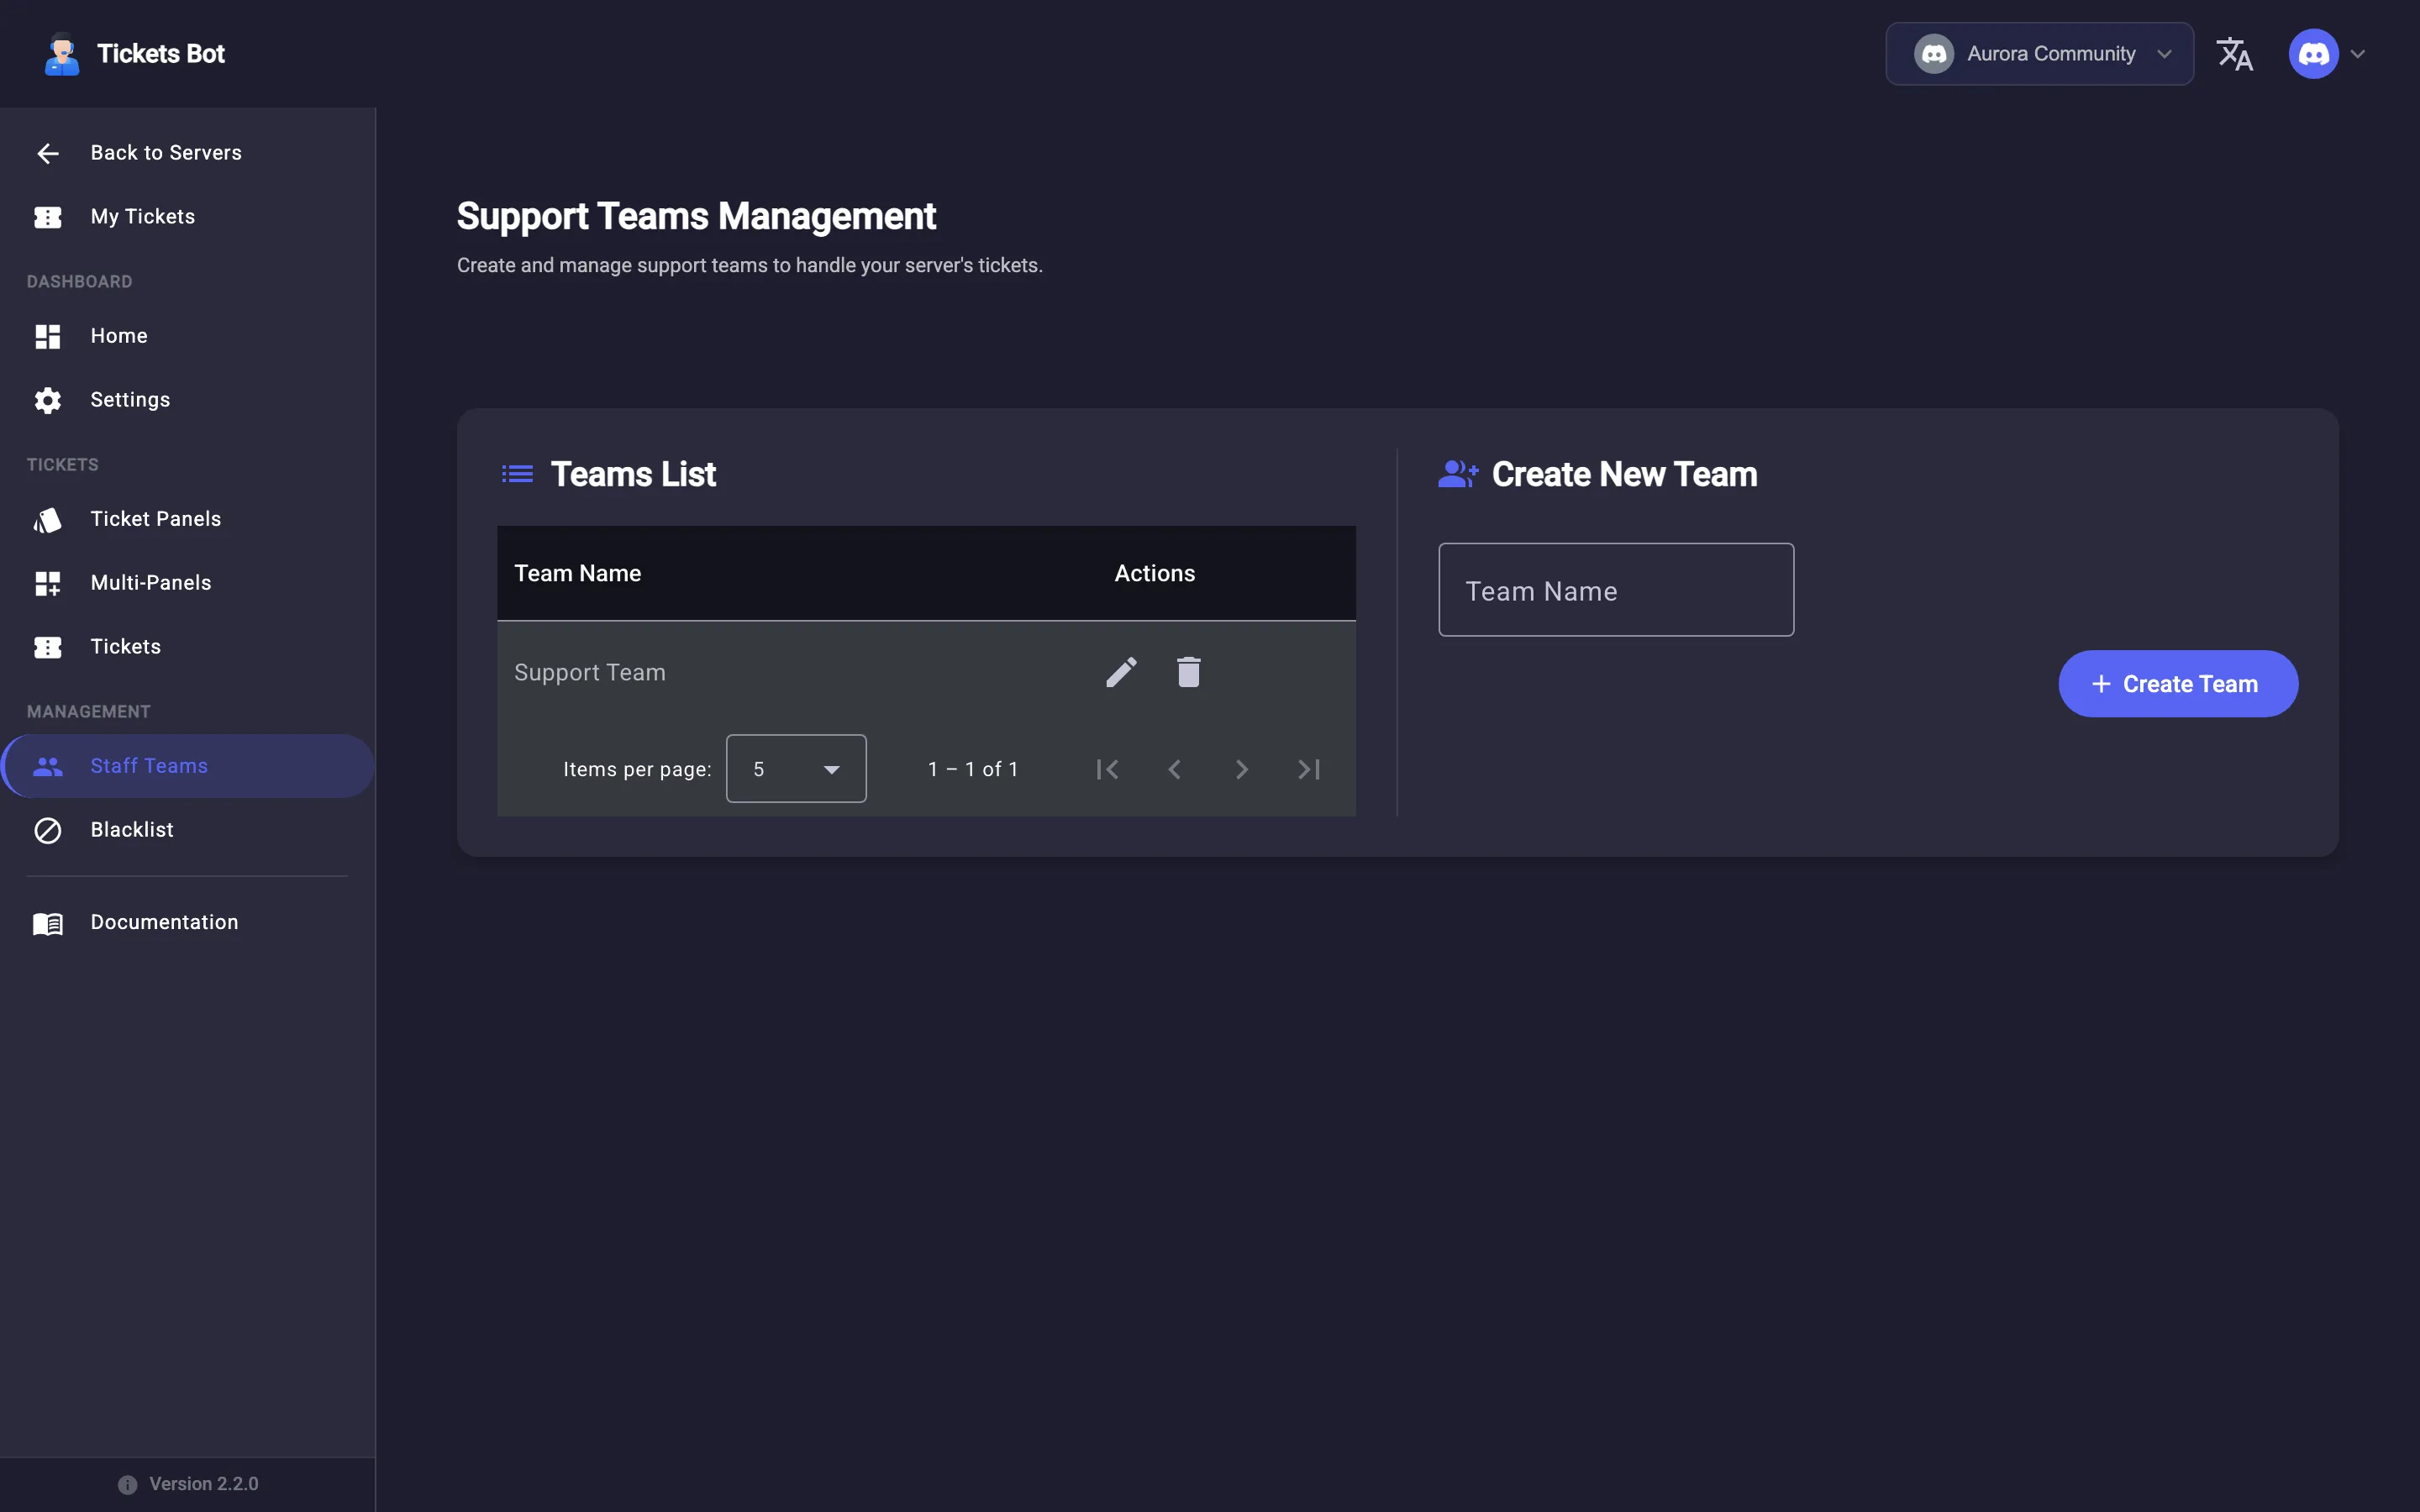The height and width of the screenshot is (1512, 2420).
Task: Click the Tickets Bot title
Action: pyautogui.click(x=161, y=54)
